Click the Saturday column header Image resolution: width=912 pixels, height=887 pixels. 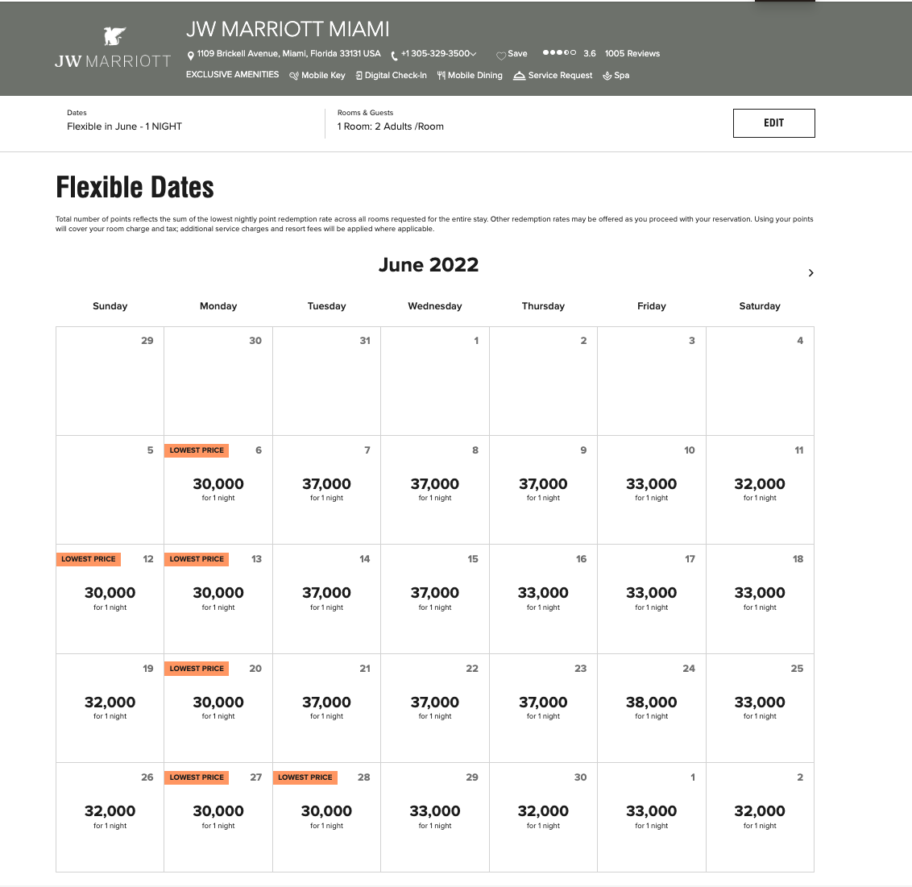point(760,306)
